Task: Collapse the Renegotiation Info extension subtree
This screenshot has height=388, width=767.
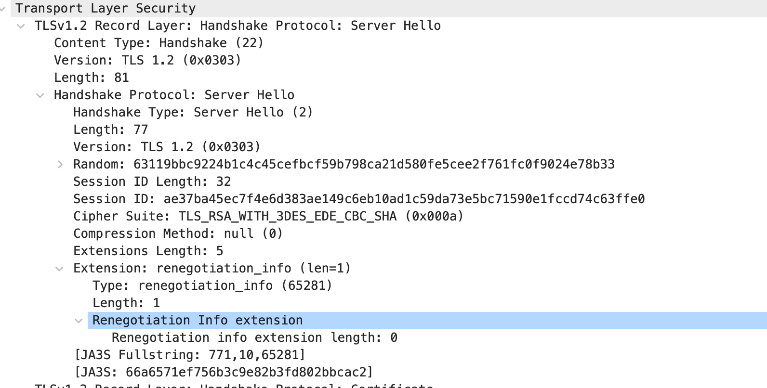Action: pos(79,320)
